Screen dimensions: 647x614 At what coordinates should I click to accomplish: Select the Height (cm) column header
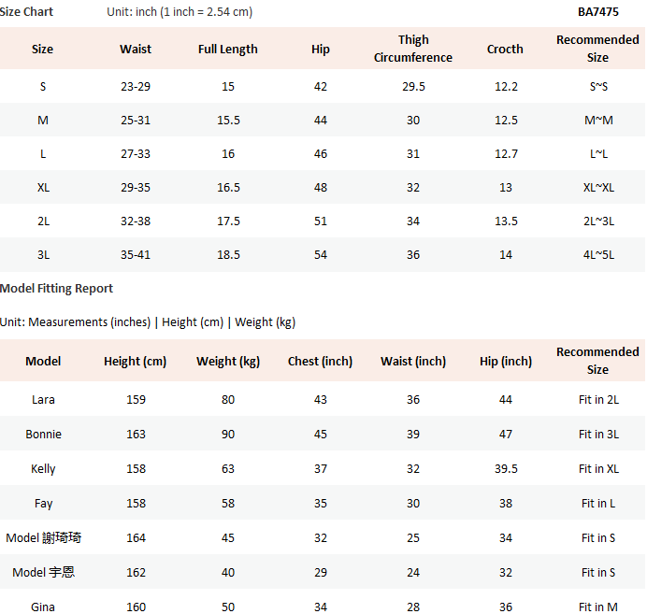(136, 361)
